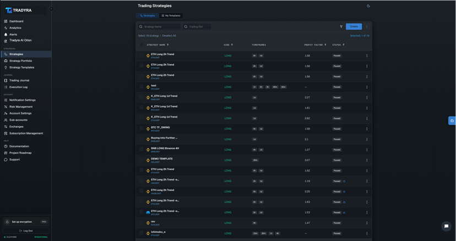
Task: Toggle the select-all checkbox in the table header
Action: click(x=142, y=45)
